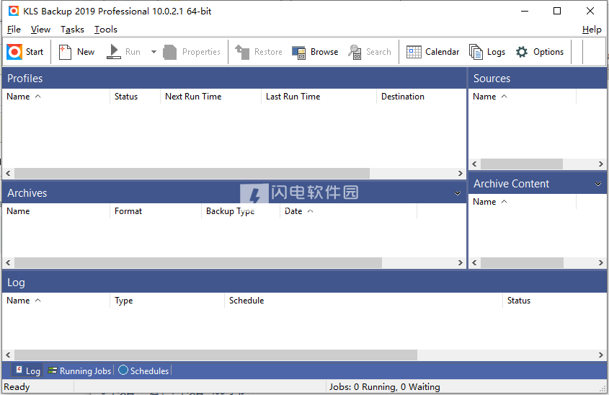Sort Profiles by Destination column

click(x=421, y=97)
